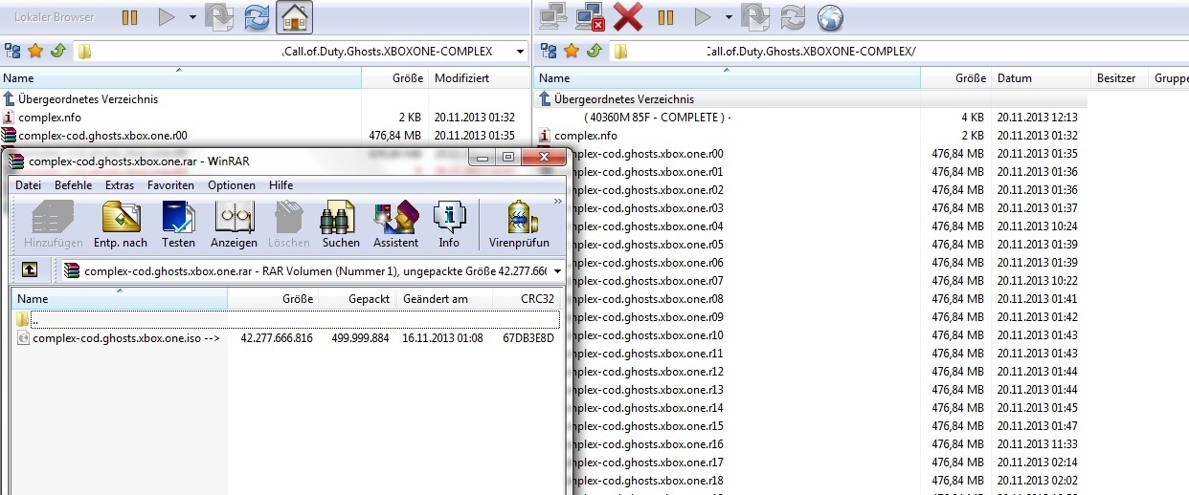This screenshot has height=495, width=1189.
Task: Sort WinRAR list by Geändert am column
Action: point(444,299)
